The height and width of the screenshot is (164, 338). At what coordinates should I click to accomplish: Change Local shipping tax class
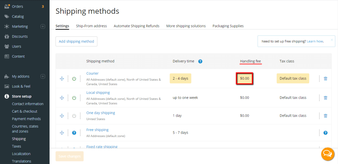293,97
